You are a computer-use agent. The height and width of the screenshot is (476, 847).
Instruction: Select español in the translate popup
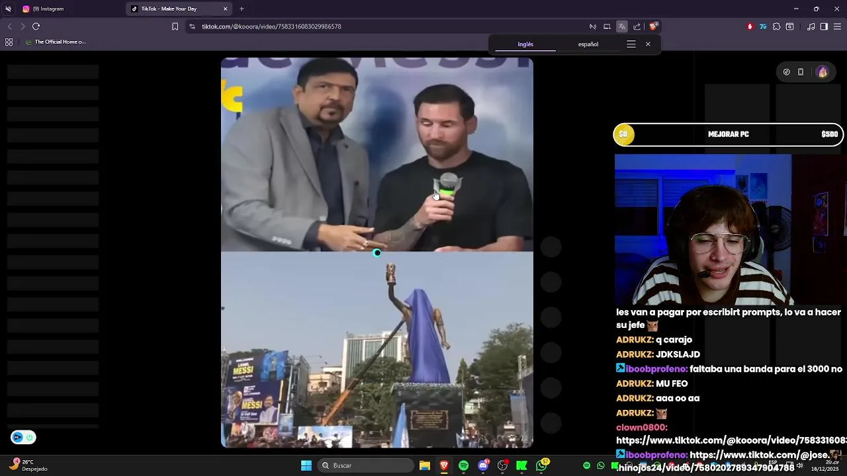(588, 44)
